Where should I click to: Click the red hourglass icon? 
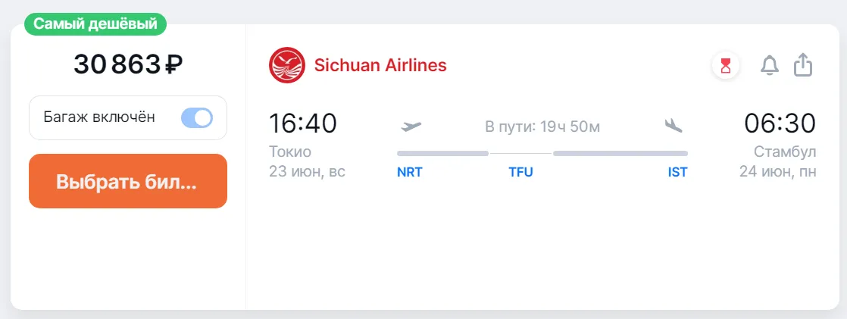click(726, 66)
